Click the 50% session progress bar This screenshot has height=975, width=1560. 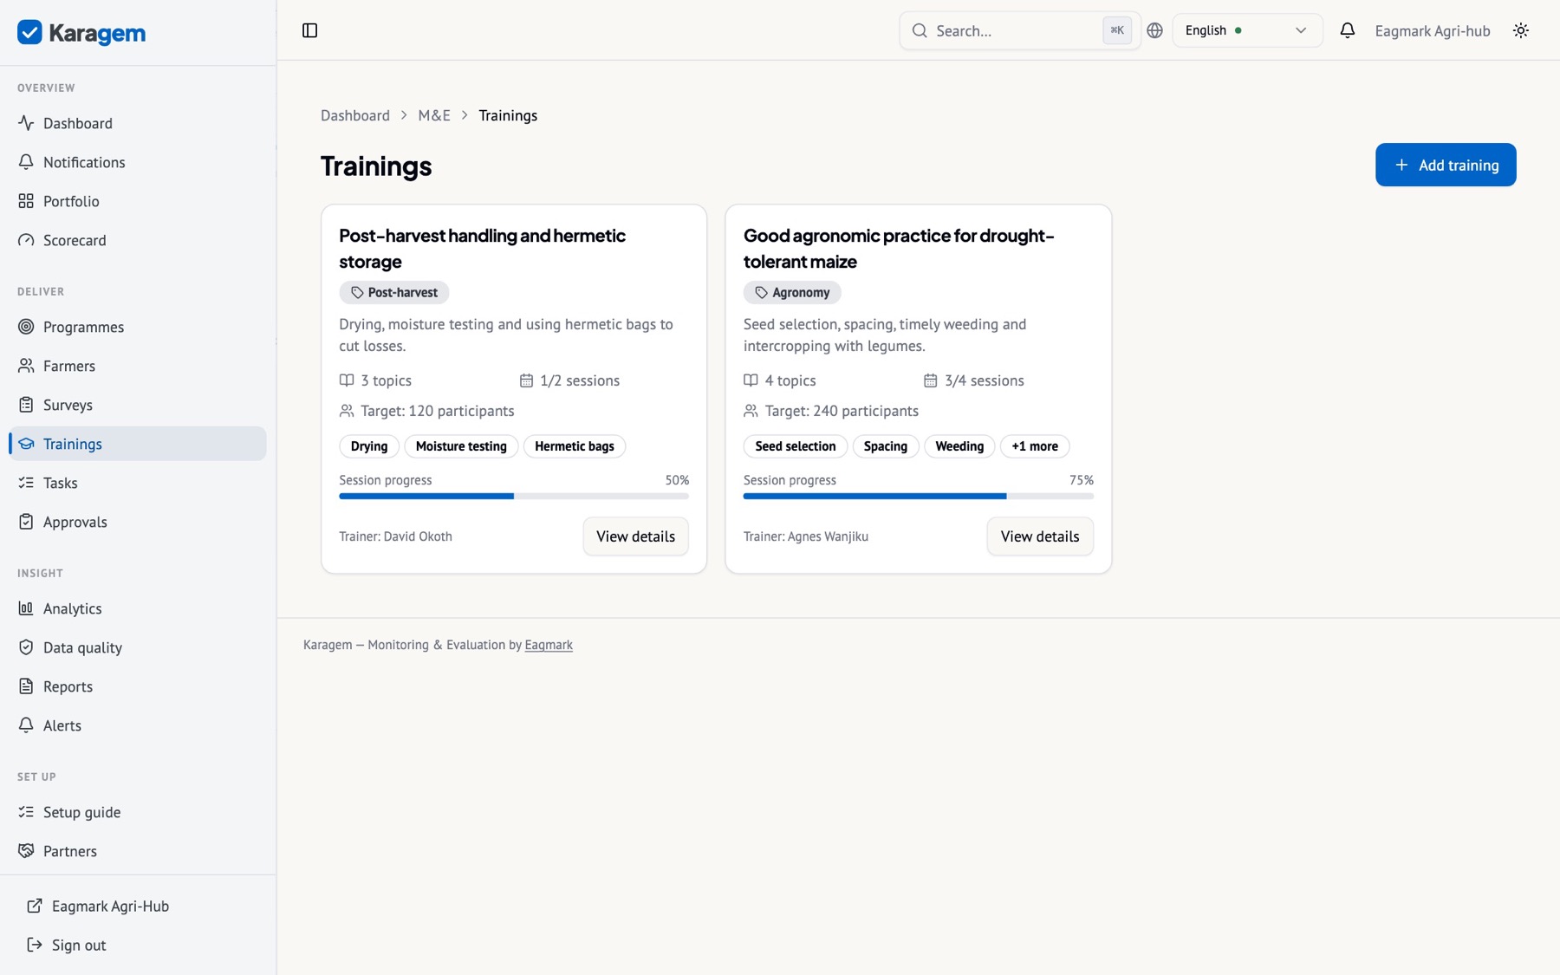tap(514, 497)
